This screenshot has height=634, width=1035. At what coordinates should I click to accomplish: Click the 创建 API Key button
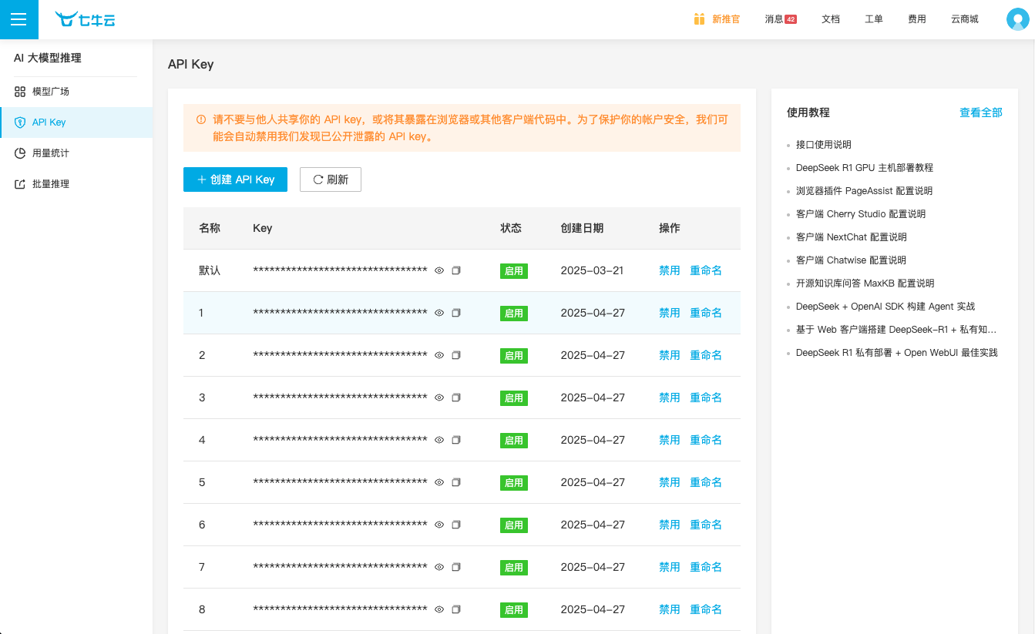[236, 179]
